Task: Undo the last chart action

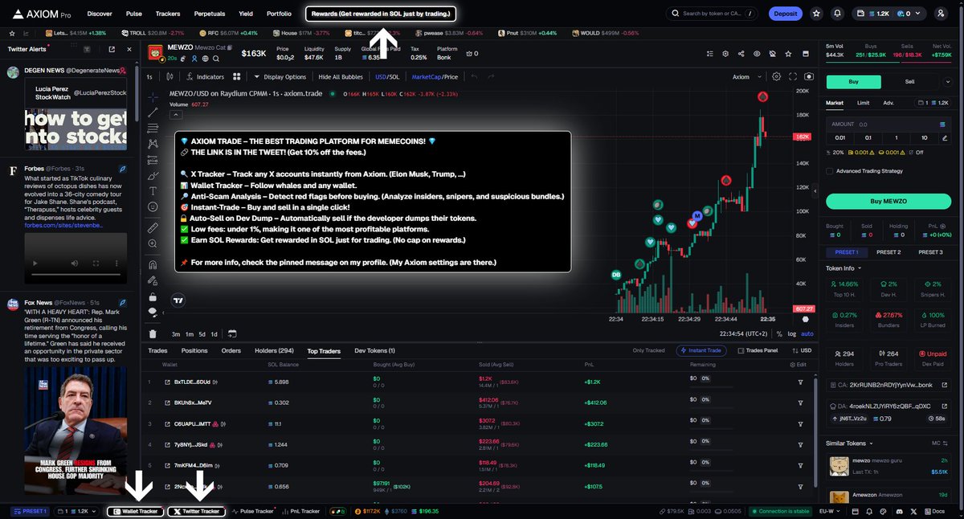Action: click(474, 77)
